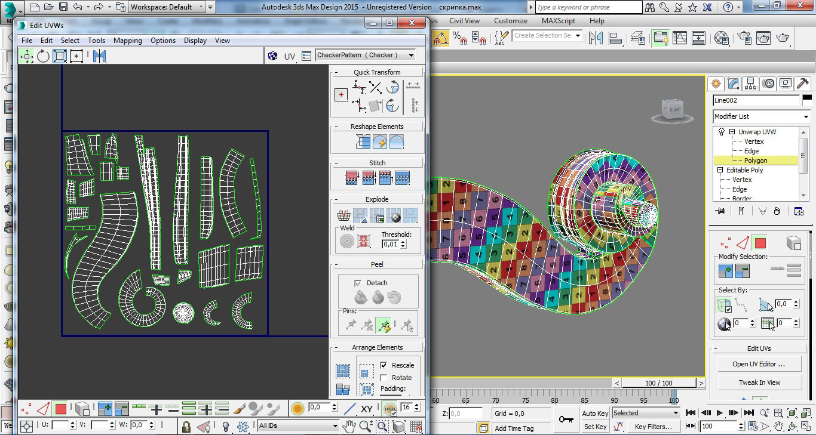Open the Mapping menu in Edit UVWs
The width and height of the screenshot is (816, 435).
[127, 41]
